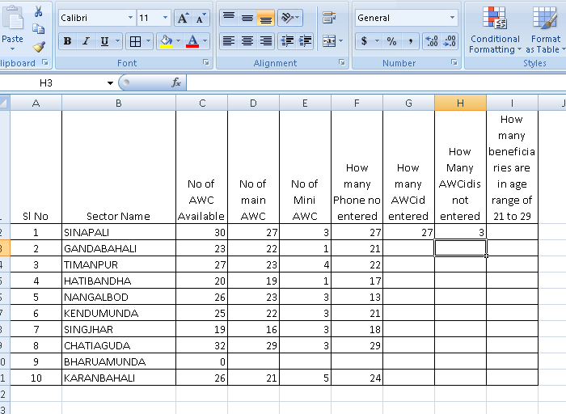Toggle Bold formatting
This screenshot has width=566, height=414.
click(67, 41)
